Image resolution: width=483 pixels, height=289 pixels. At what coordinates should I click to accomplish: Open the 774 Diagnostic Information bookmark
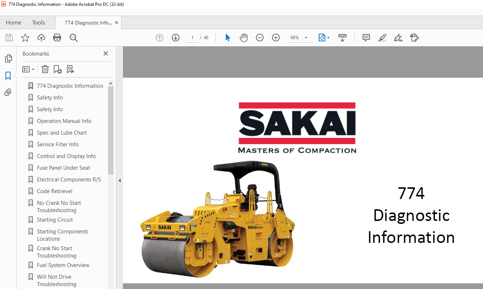coord(70,86)
